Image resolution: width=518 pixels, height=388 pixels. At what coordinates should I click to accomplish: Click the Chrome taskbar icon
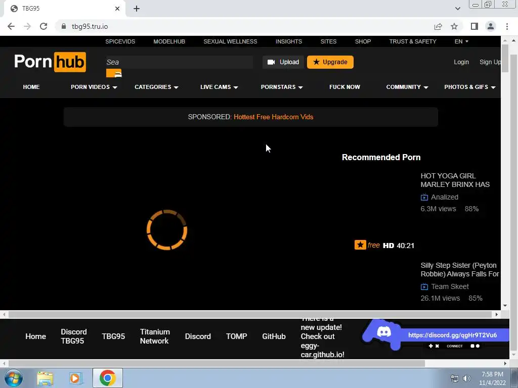click(107, 378)
